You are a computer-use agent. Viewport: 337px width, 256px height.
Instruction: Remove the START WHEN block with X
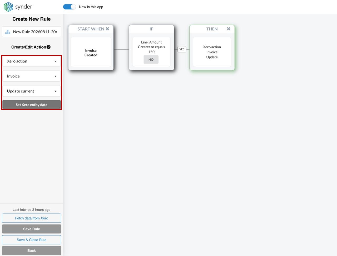click(107, 29)
